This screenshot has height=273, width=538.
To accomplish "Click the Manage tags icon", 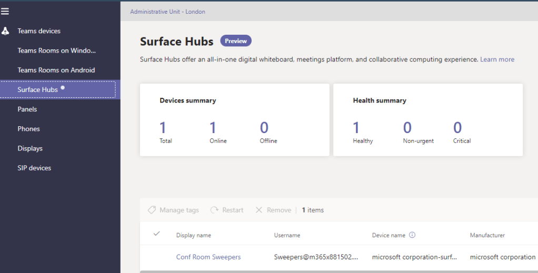I will click(x=152, y=210).
